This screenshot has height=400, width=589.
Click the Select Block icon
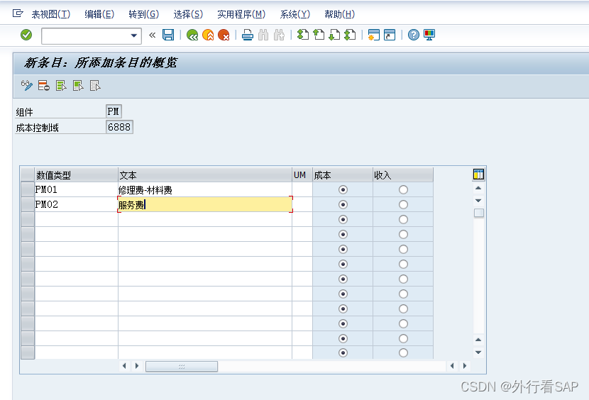78,86
